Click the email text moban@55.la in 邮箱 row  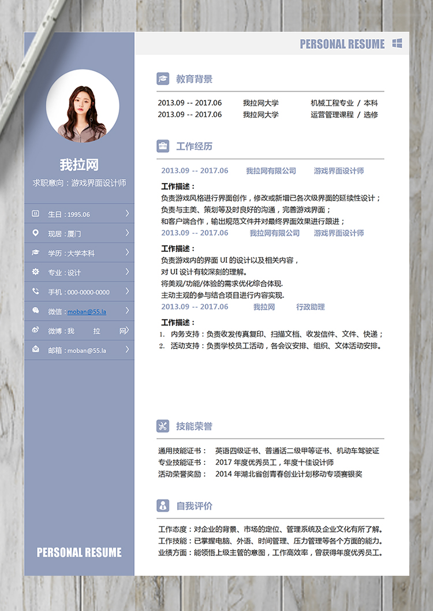coord(87,351)
